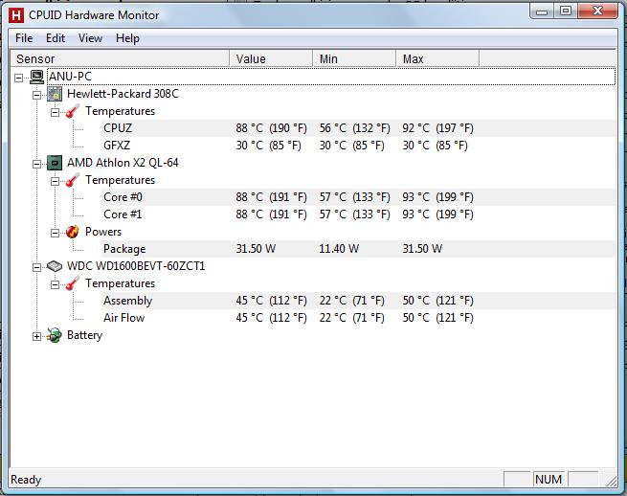
Task: Click the Powers flame icon
Action: (73, 232)
